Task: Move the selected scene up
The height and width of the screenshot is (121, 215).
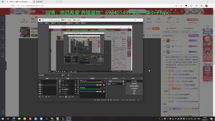Action: 46,97
